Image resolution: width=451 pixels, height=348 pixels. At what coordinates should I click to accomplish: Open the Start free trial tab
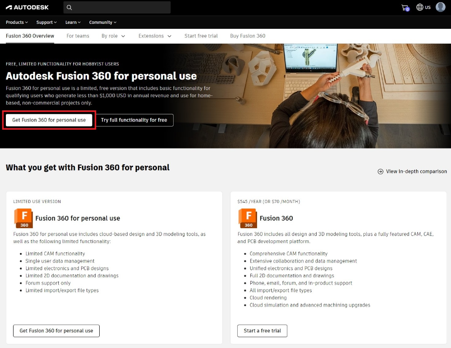[201, 36]
